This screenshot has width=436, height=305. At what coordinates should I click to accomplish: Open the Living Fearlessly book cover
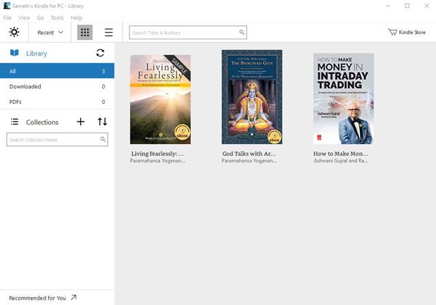[161, 99]
